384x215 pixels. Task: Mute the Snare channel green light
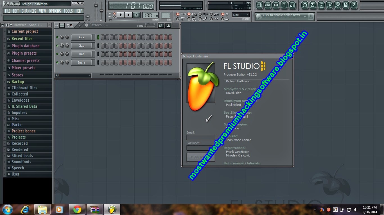(x=57, y=62)
